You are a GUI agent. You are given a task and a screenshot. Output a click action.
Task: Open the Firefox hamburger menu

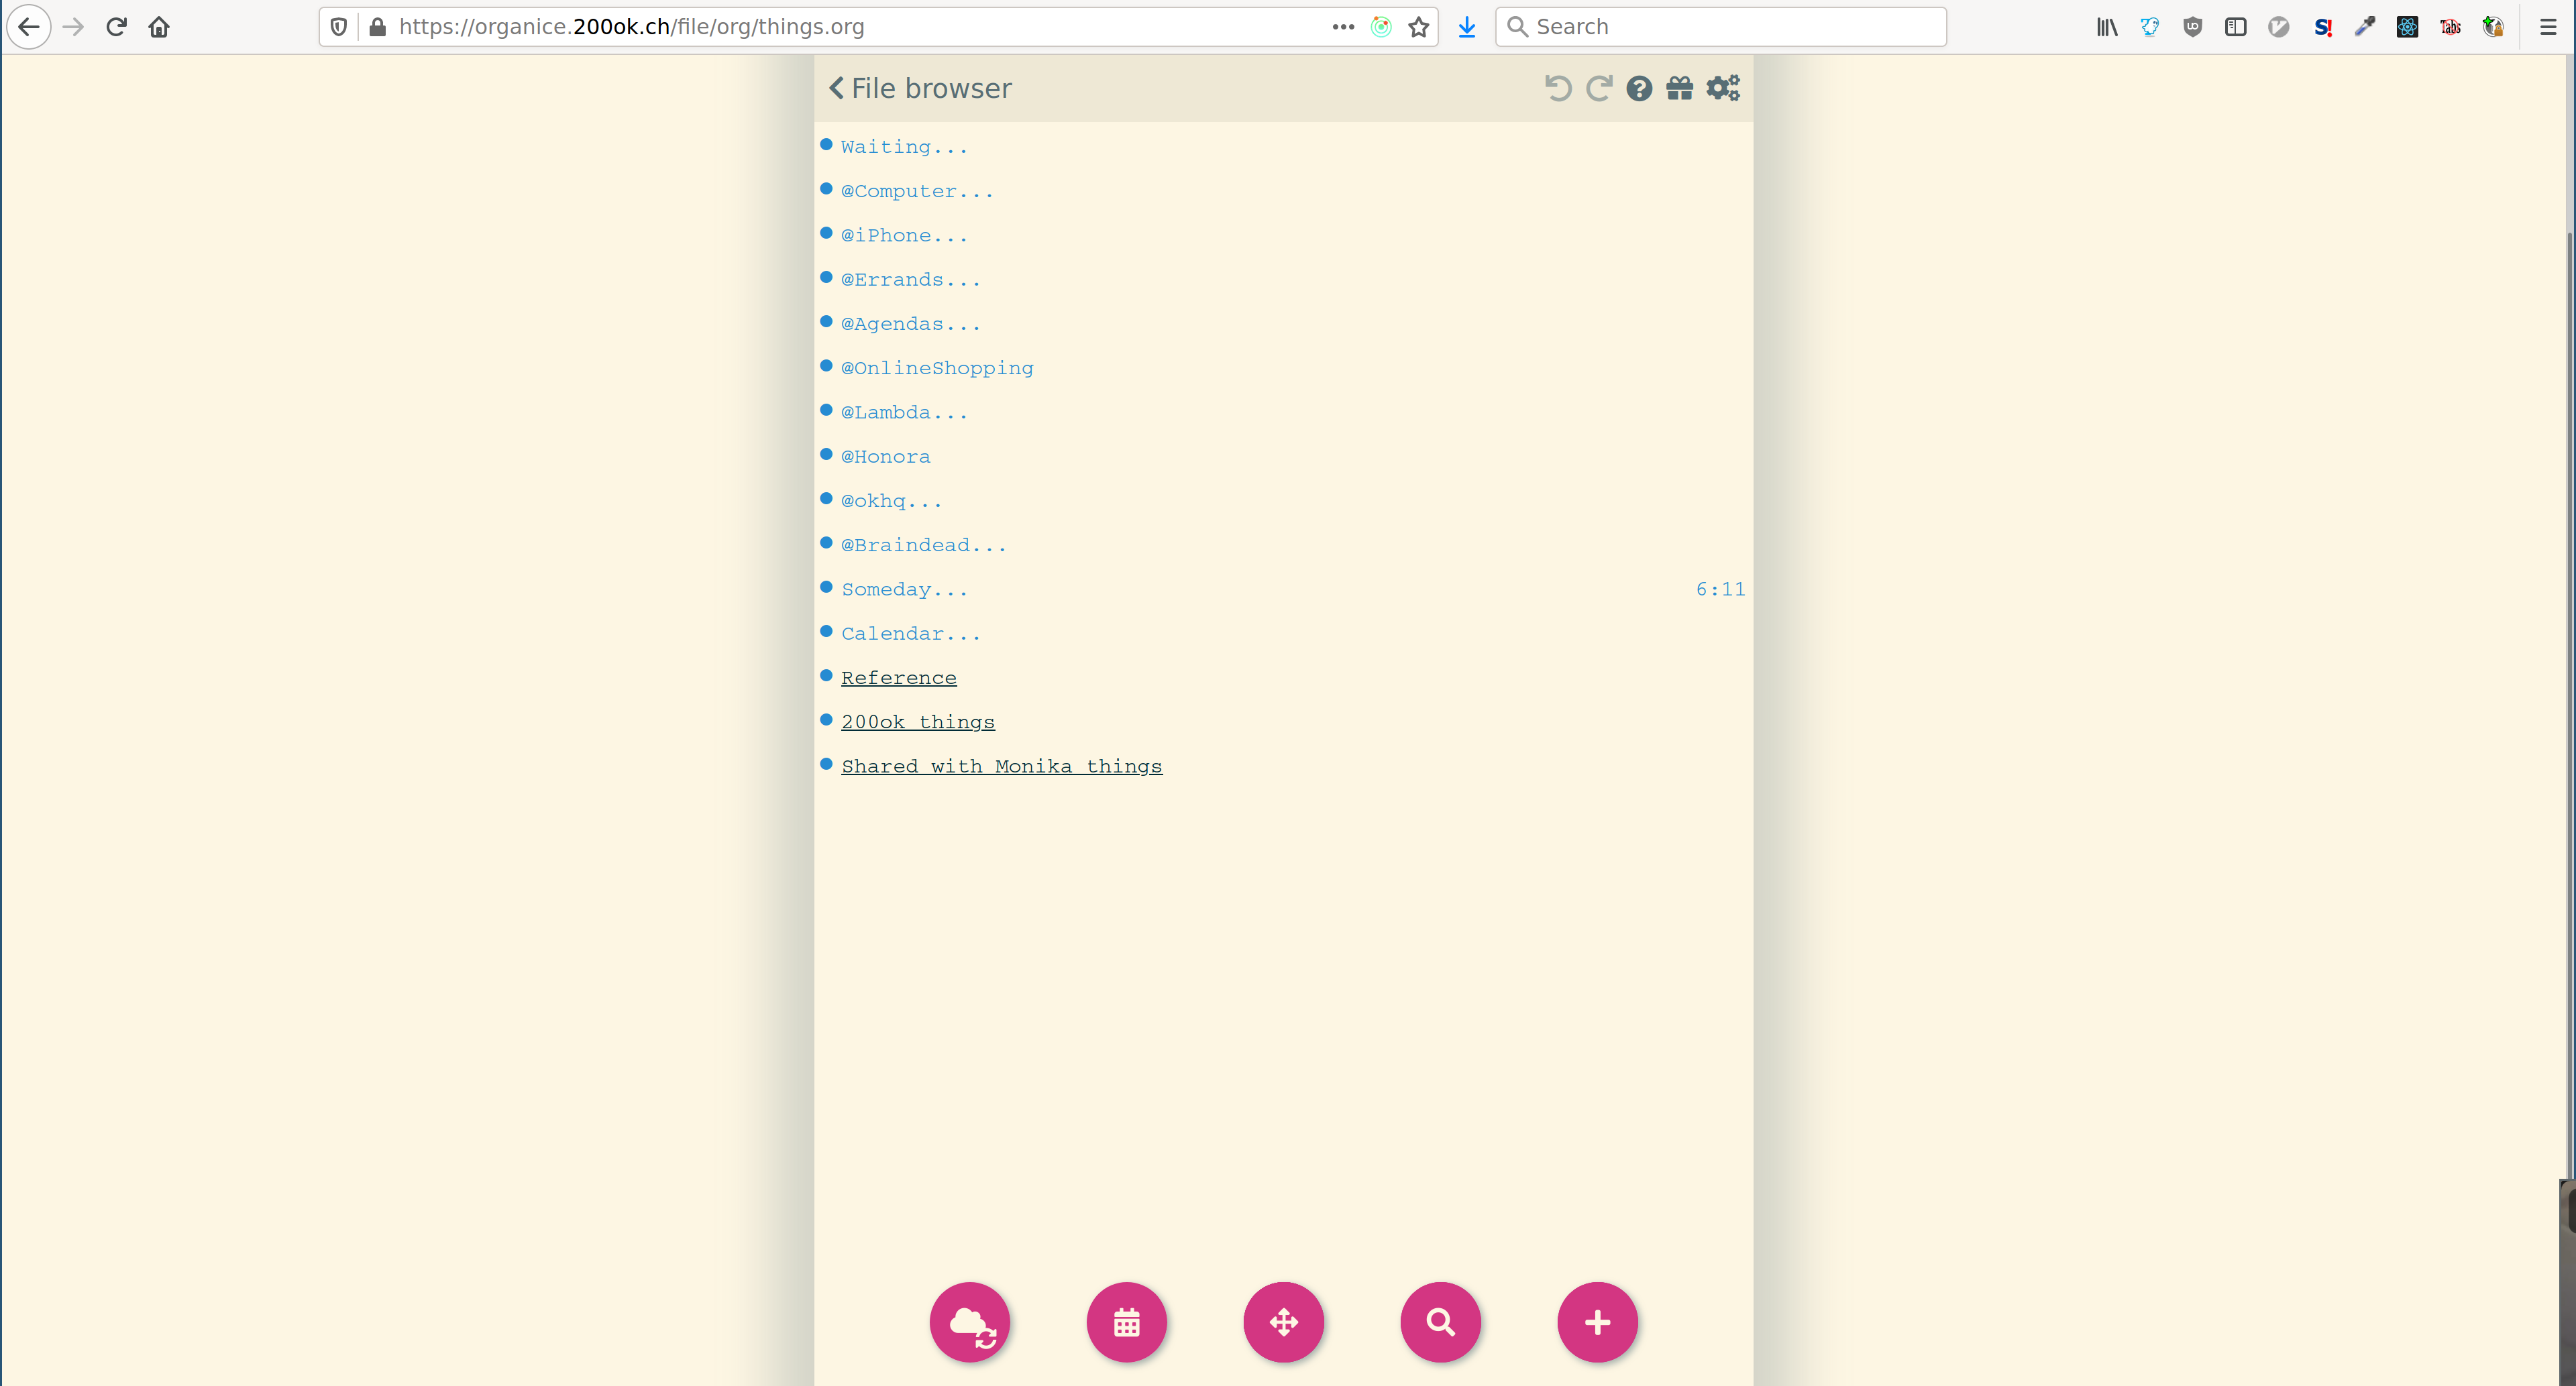[x=2547, y=26]
